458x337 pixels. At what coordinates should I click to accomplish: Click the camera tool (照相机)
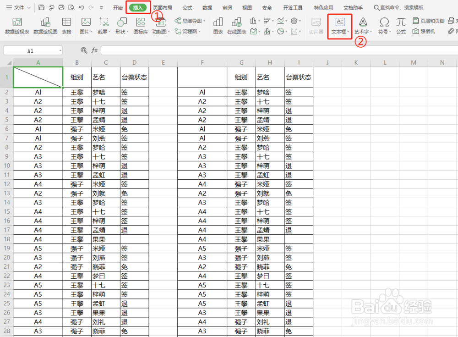click(x=424, y=31)
